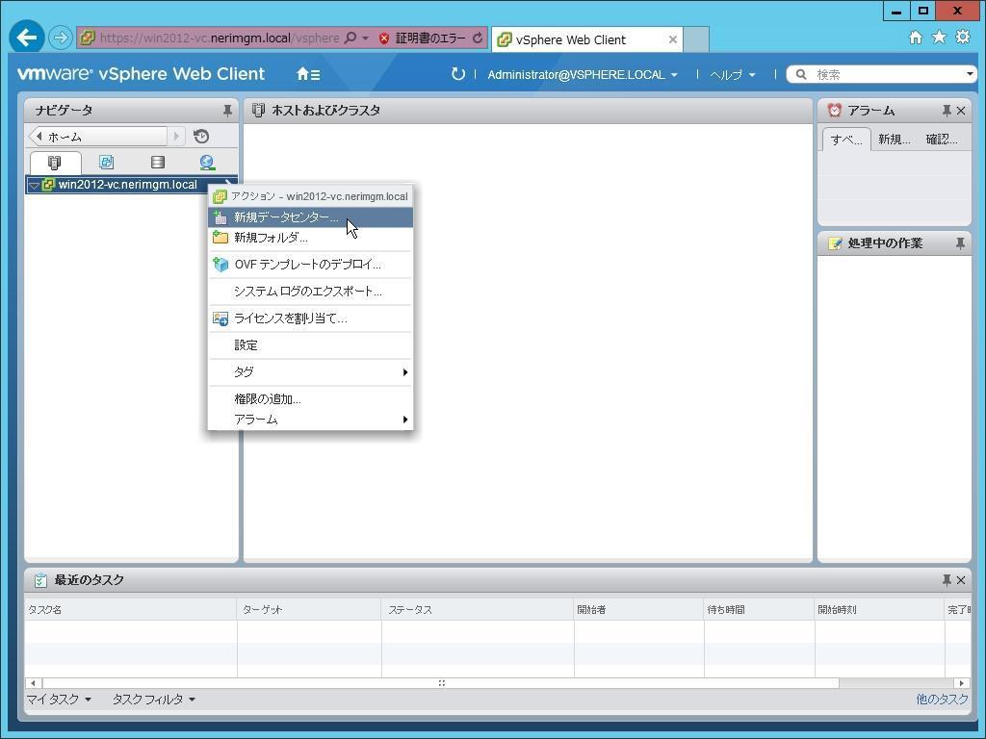Image resolution: width=986 pixels, height=739 pixels.
Task: Expand the アラーム submenu in context menu
Action: tap(311, 420)
